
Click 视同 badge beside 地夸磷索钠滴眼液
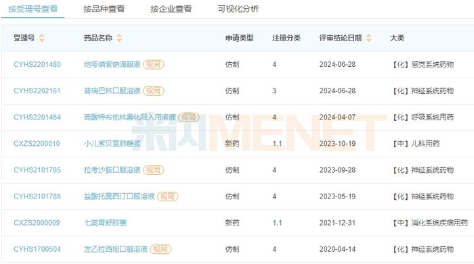154,65
